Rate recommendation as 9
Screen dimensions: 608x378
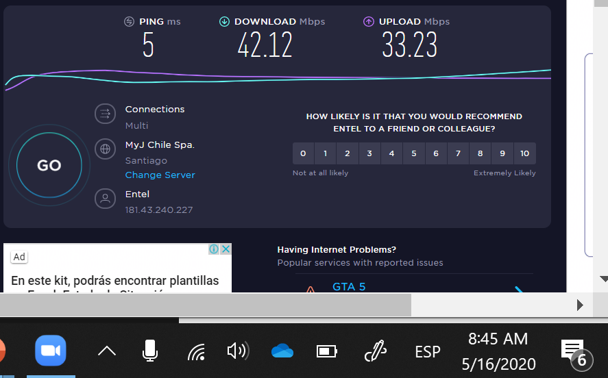[502, 153]
